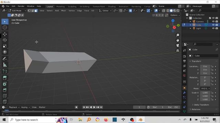This screenshot has width=220, height=123.
Task: Activate the 3D Cursor tool
Action: click(x=5, y=27)
